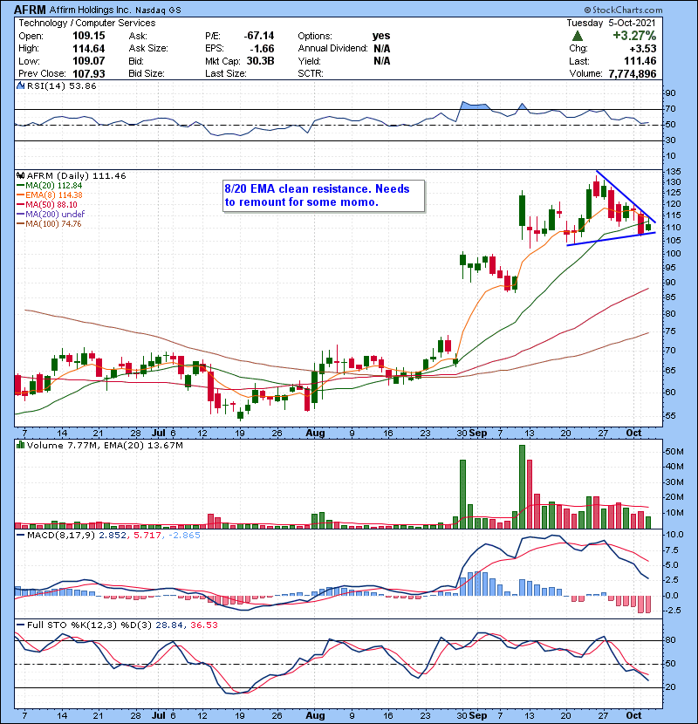Click the MA(50) 88.10 legend entry

coord(46,204)
